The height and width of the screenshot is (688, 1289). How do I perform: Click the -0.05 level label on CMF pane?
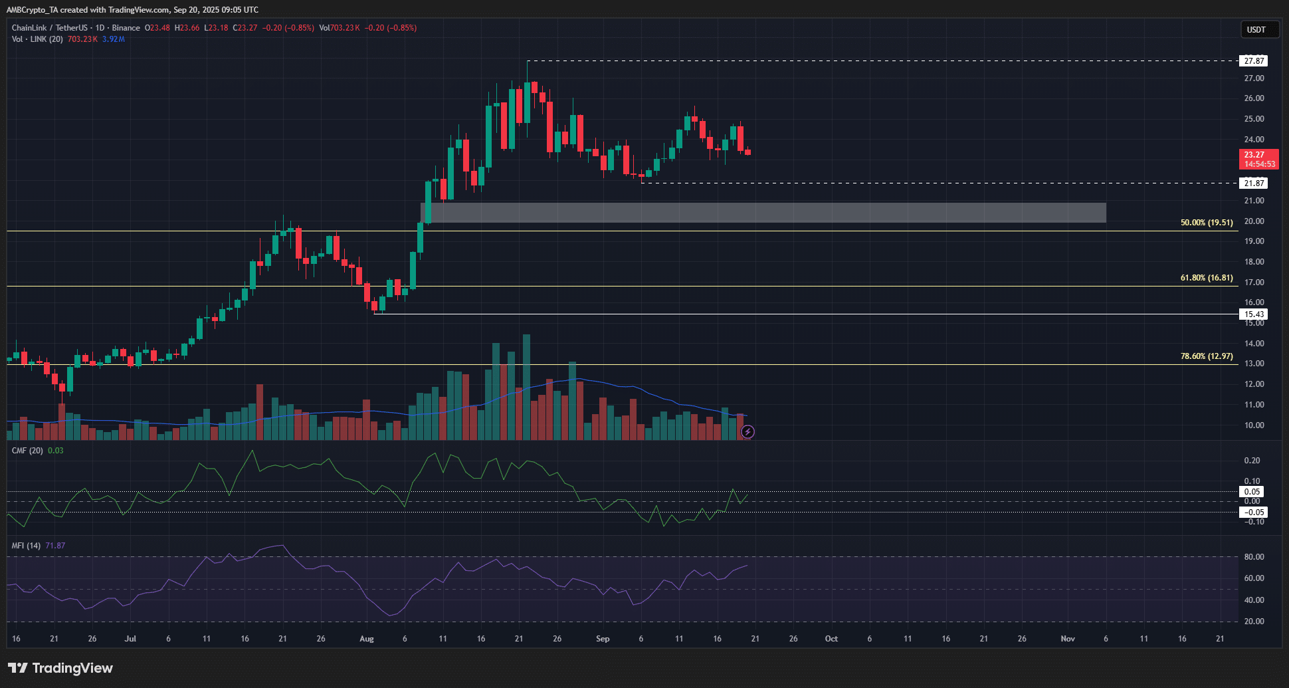coord(1254,513)
